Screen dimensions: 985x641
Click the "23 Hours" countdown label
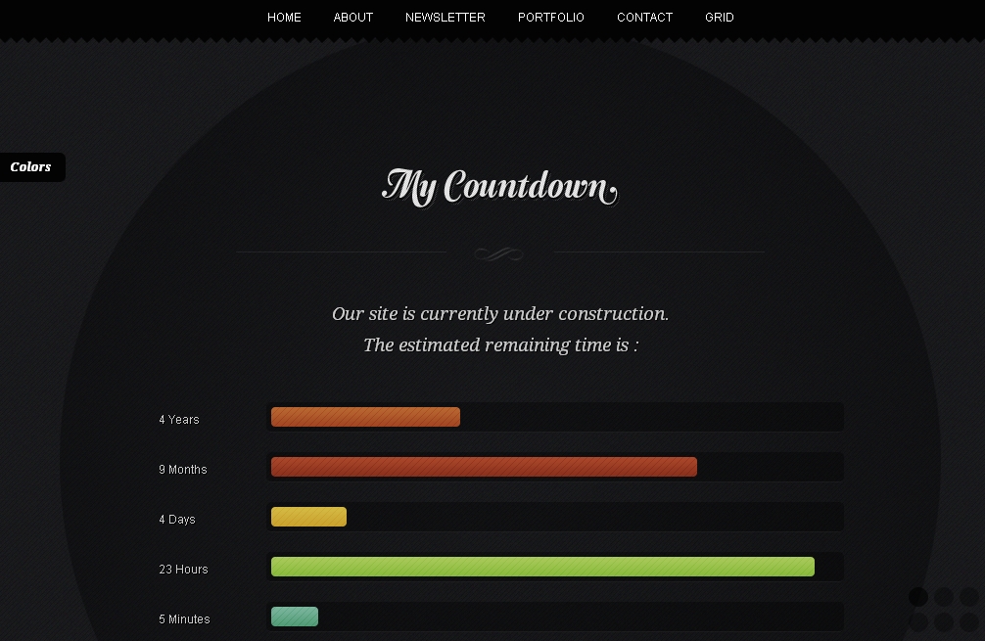coord(183,570)
